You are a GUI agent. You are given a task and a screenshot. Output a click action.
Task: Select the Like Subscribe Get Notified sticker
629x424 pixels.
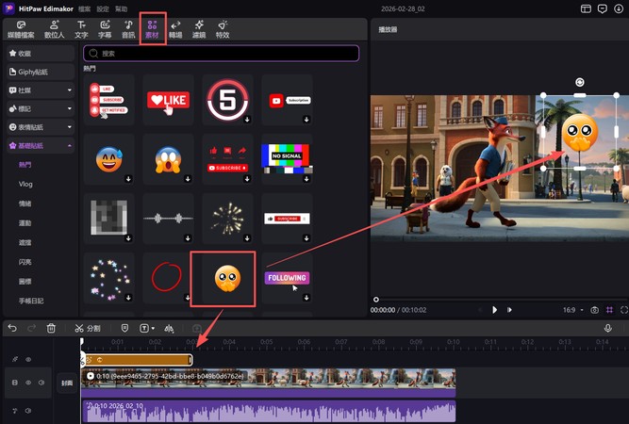(108, 100)
